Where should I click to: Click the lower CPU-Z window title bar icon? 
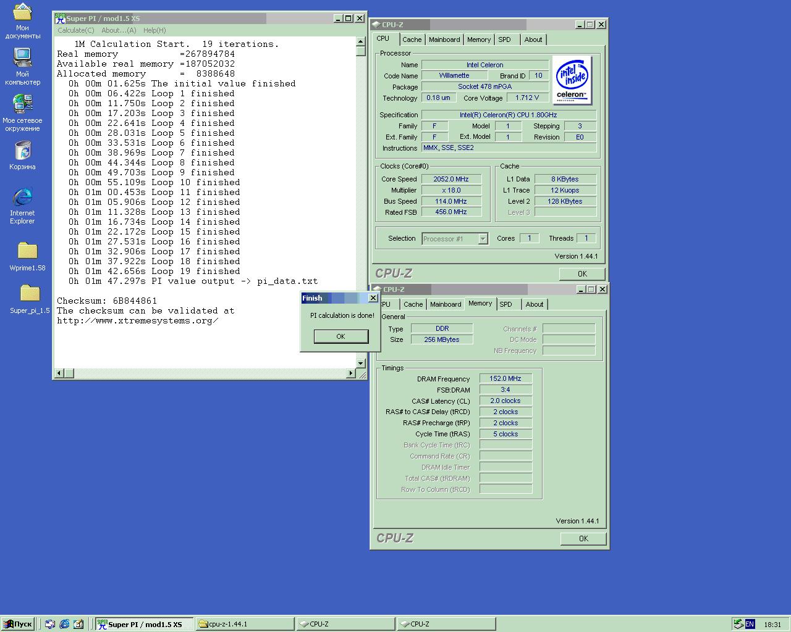(377, 289)
